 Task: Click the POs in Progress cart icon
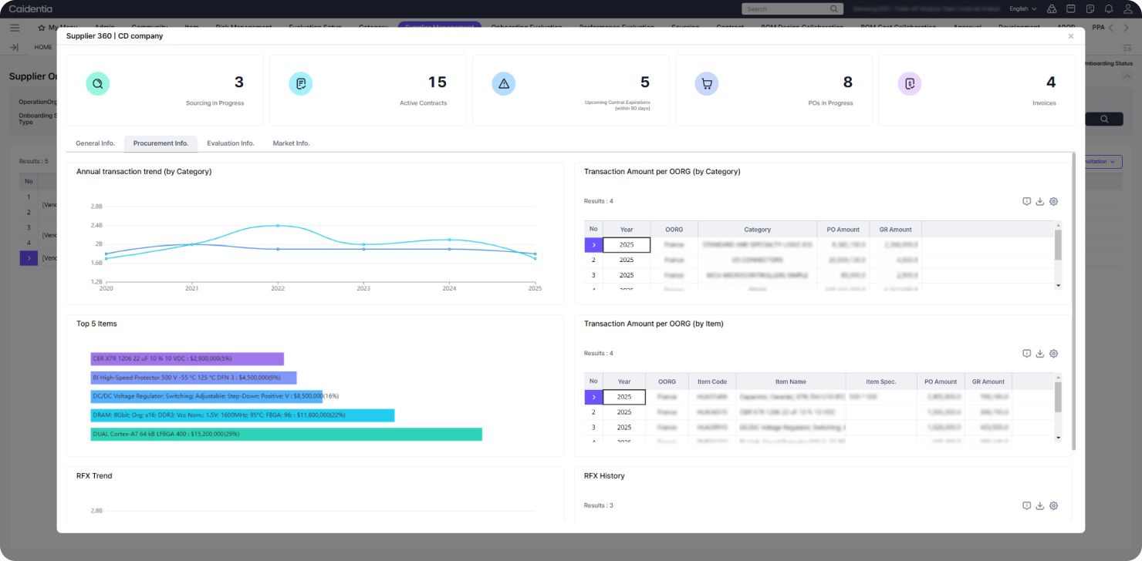tap(706, 84)
